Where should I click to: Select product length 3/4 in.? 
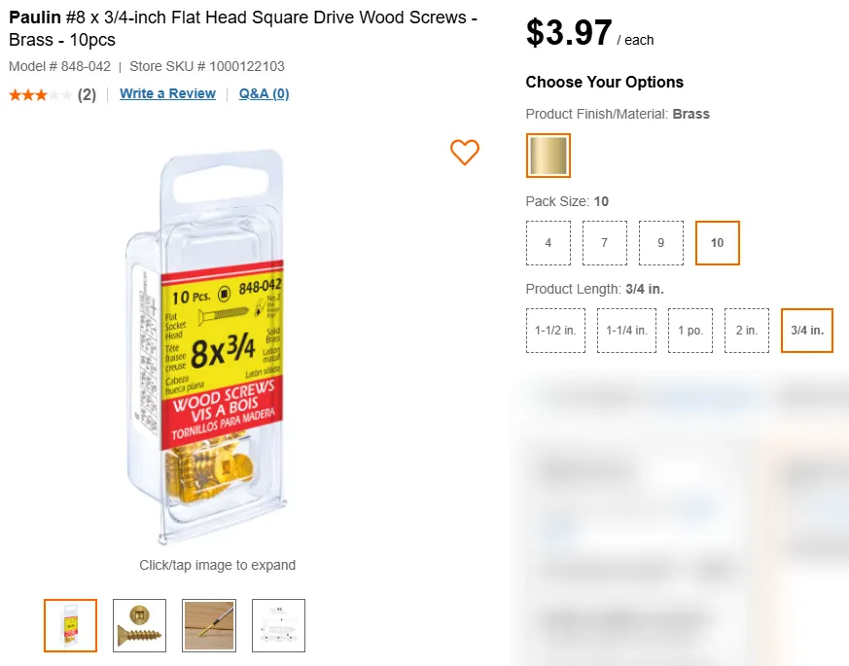click(x=807, y=331)
